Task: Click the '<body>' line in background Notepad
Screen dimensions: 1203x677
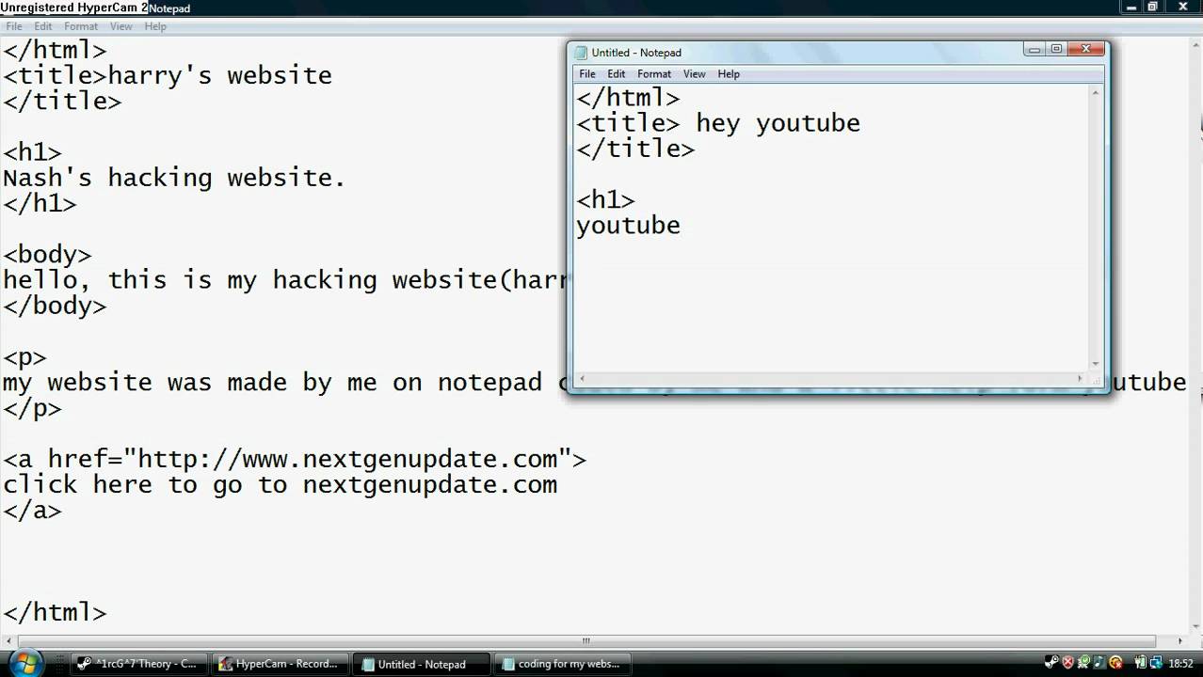Action: pos(47,255)
